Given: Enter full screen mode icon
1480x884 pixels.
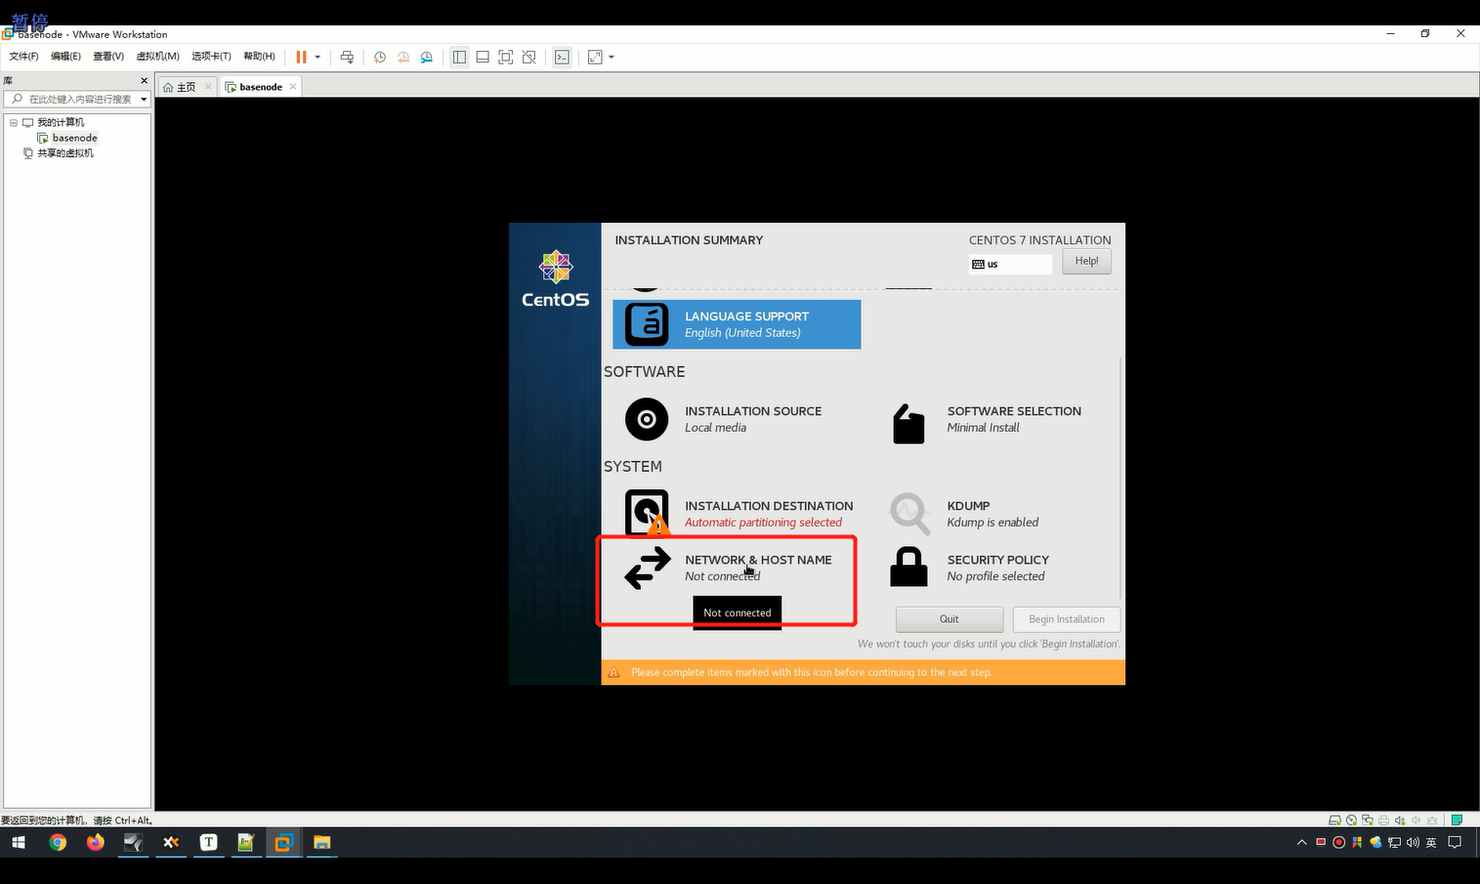Looking at the screenshot, I should point(506,58).
